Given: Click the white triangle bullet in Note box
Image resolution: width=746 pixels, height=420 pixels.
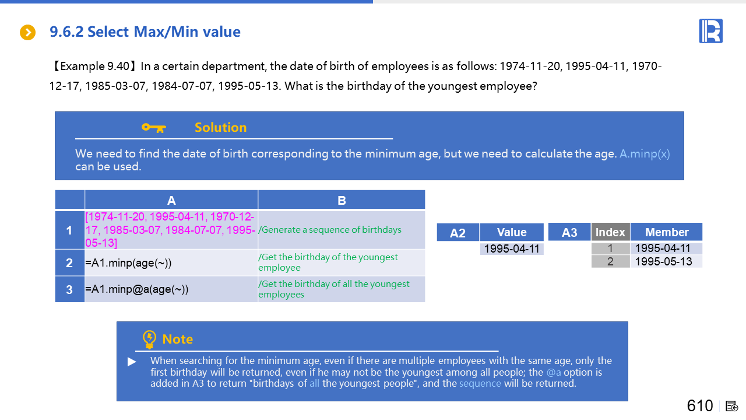Looking at the screenshot, I should pos(132,362).
